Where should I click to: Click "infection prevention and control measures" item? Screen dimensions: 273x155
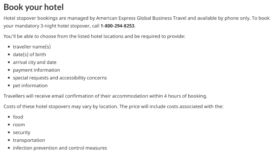pos(60,148)
